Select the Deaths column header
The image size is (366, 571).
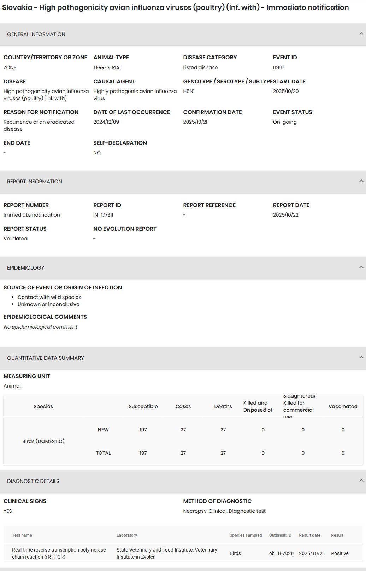pos(223,406)
